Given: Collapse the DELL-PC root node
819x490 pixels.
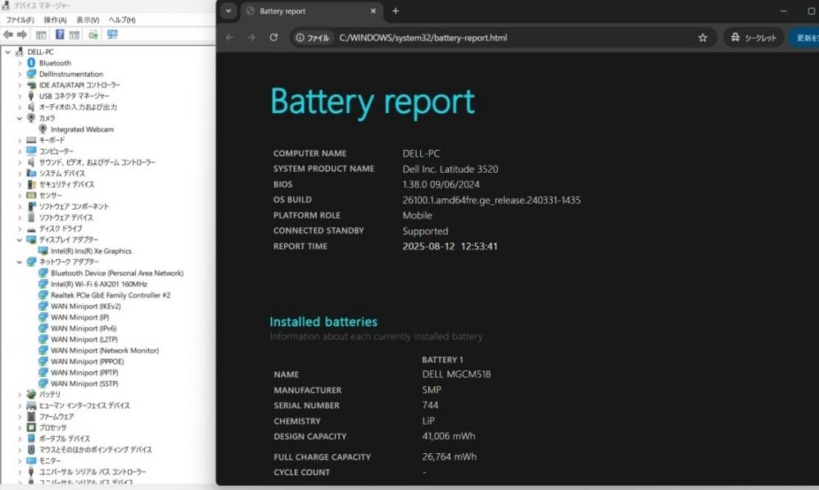Looking at the screenshot, I should click(8, 52).
